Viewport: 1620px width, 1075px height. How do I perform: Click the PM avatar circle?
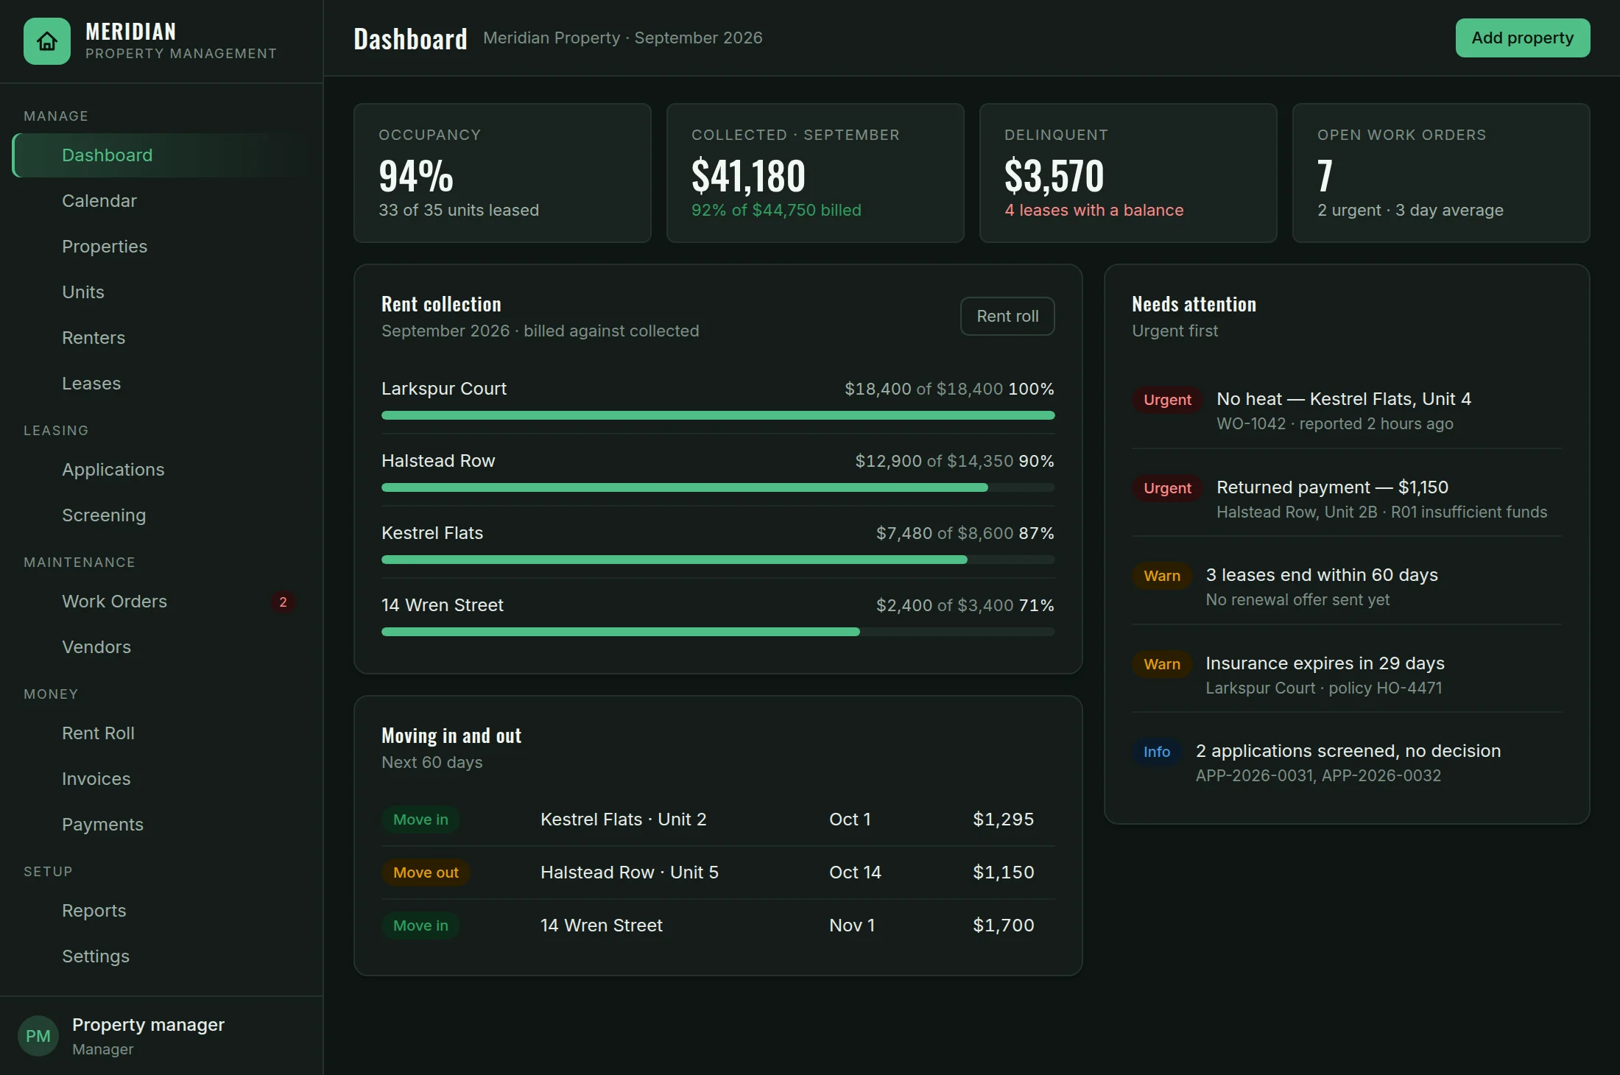click(38, 1036)
